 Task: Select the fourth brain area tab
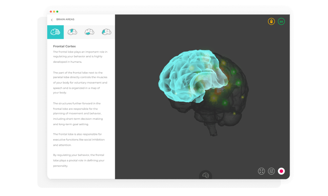point(107,32)
